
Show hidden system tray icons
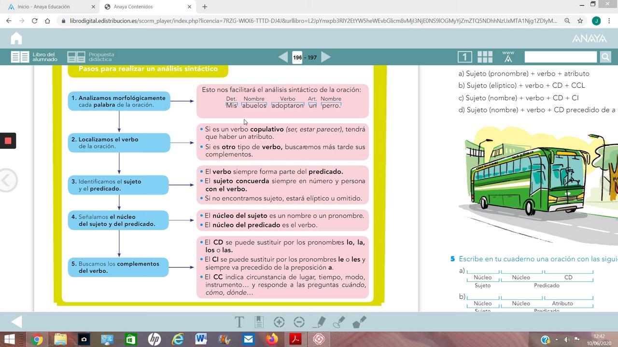pyautogui.click(x=557, y=339)
